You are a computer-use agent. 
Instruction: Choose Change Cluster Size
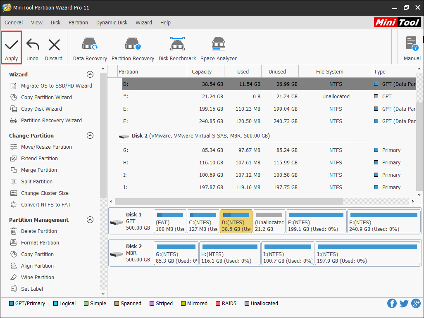(x=40, y=193)
